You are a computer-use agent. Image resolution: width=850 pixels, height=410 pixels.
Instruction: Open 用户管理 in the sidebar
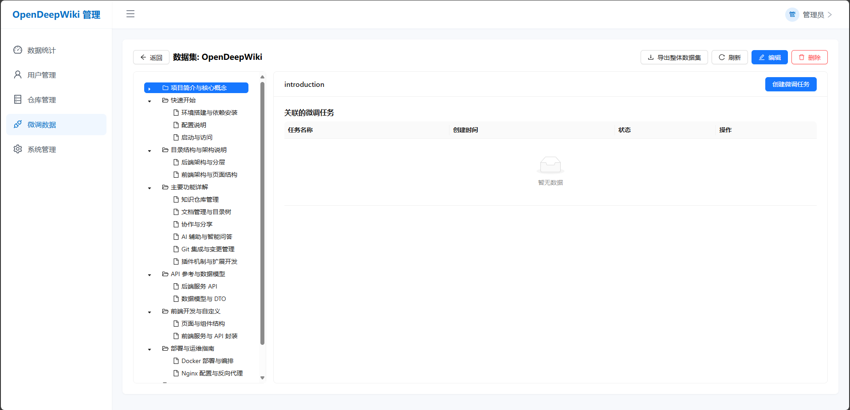56,75
